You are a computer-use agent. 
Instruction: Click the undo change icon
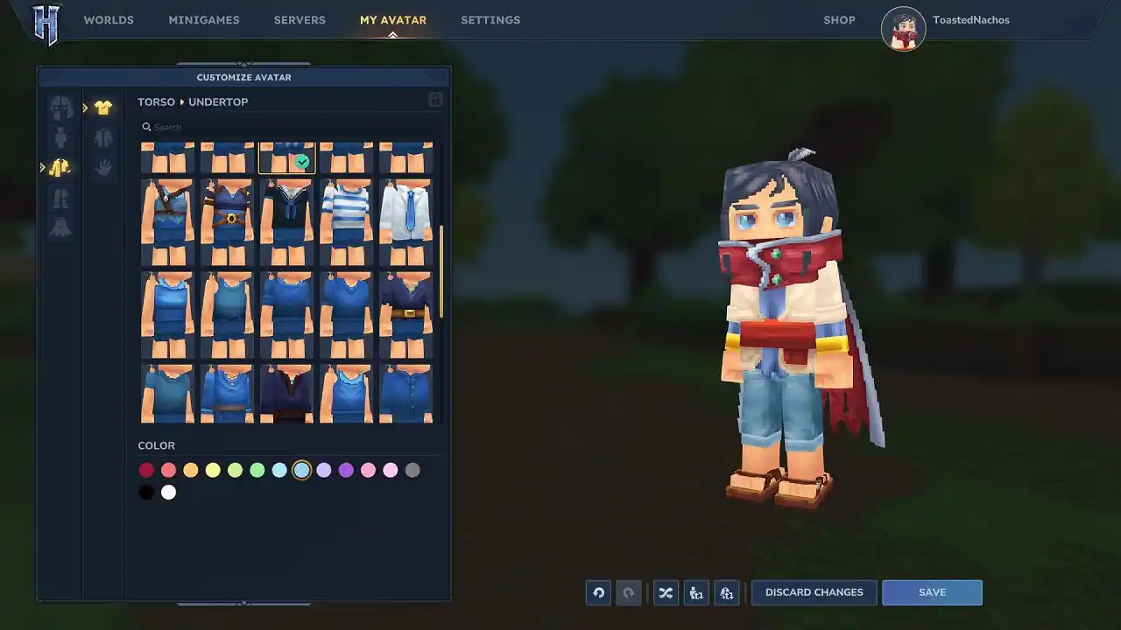pyautogui.click(x=598, y=592)
